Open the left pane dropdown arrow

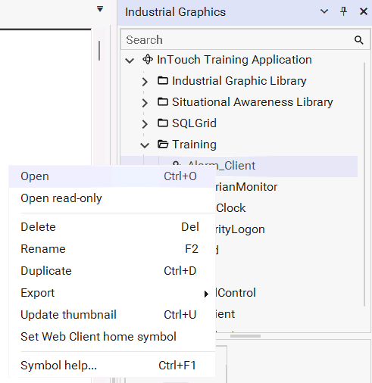point(100,9)
